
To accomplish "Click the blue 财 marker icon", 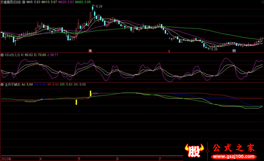I will click(x=234, y=51).
